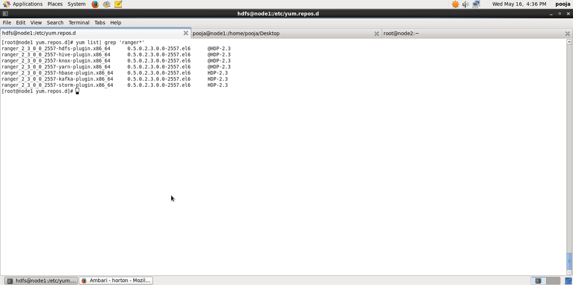Viewport: 573px width, 285px height.
Task: Click the storm-plugin package line
Action: 114,85
